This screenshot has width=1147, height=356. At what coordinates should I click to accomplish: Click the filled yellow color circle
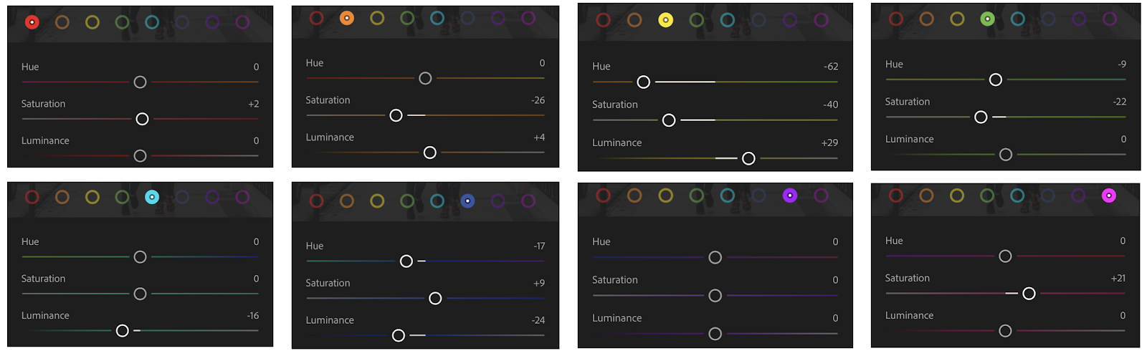click(x=665, y=20)
